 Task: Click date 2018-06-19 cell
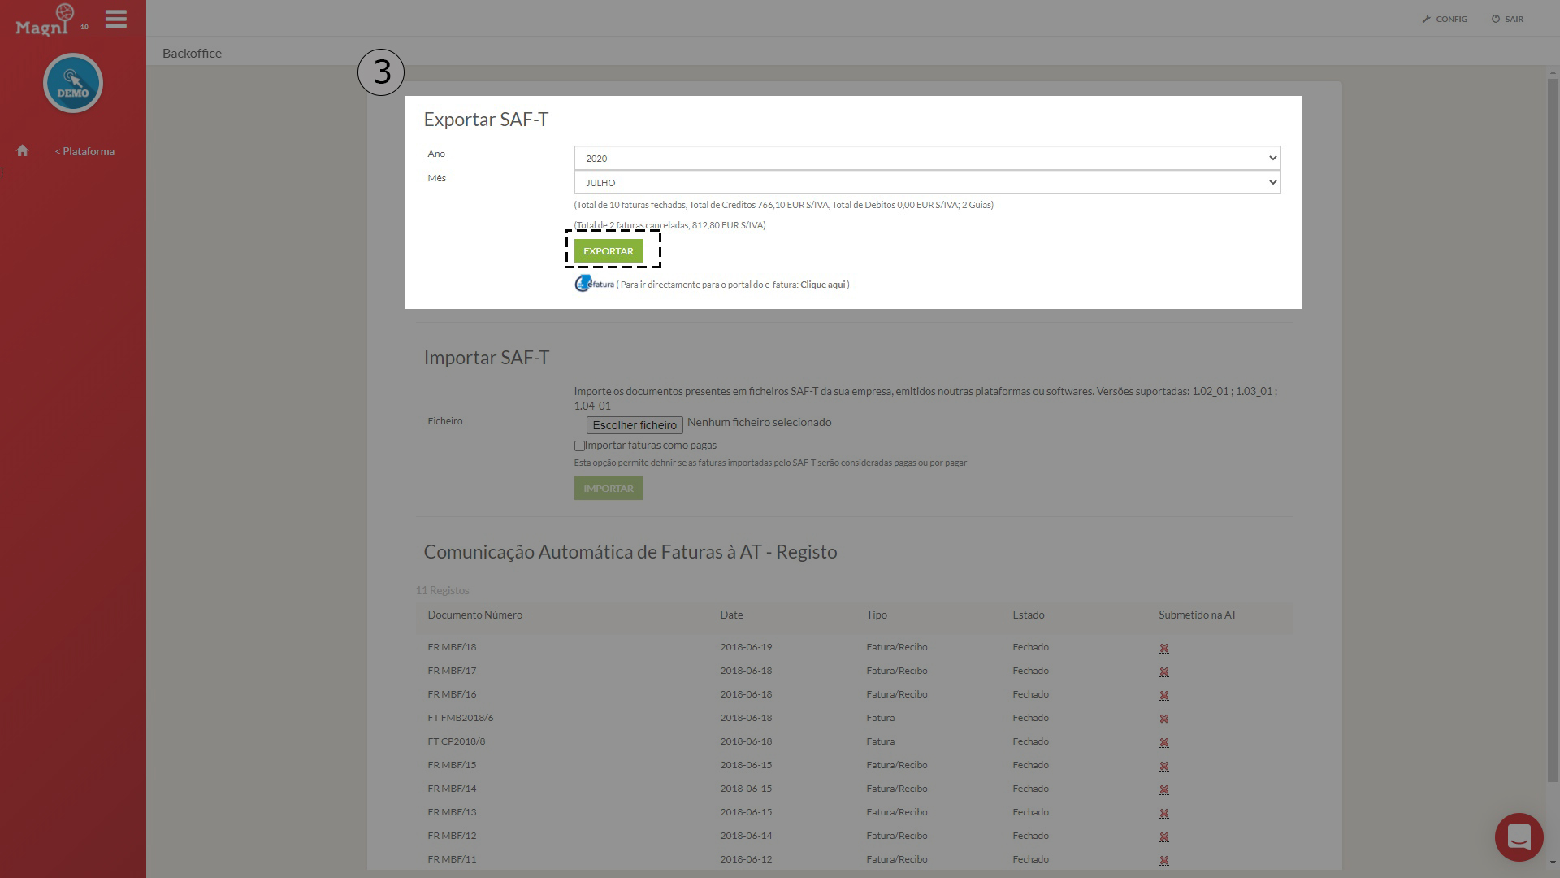tap(746, 647)
